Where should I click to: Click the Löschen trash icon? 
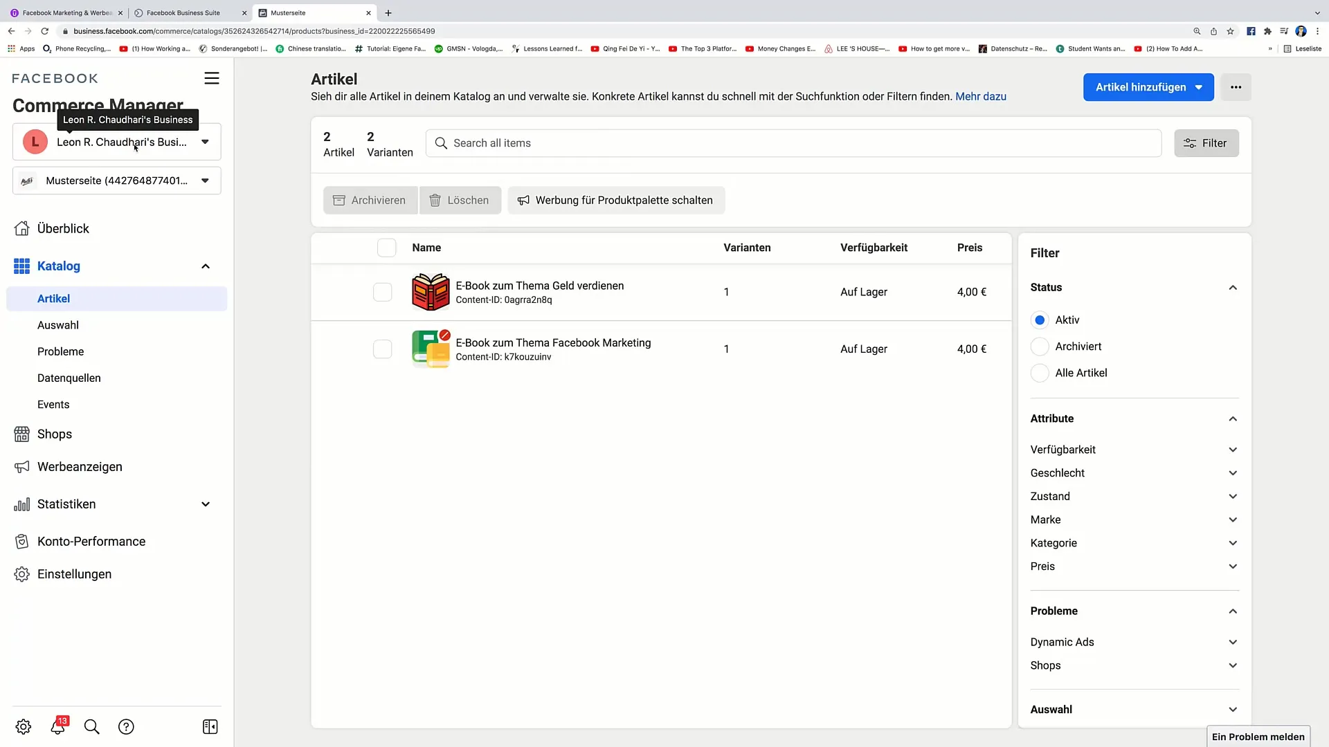click(436, 200)
